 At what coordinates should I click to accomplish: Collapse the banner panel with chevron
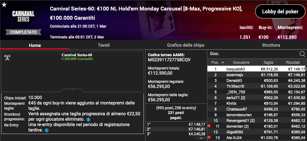[72, 91]
